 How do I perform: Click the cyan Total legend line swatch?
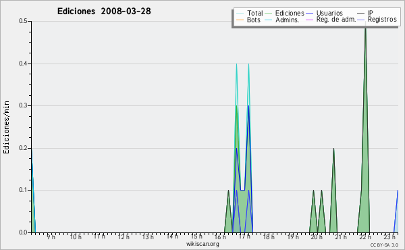point(240,14)
